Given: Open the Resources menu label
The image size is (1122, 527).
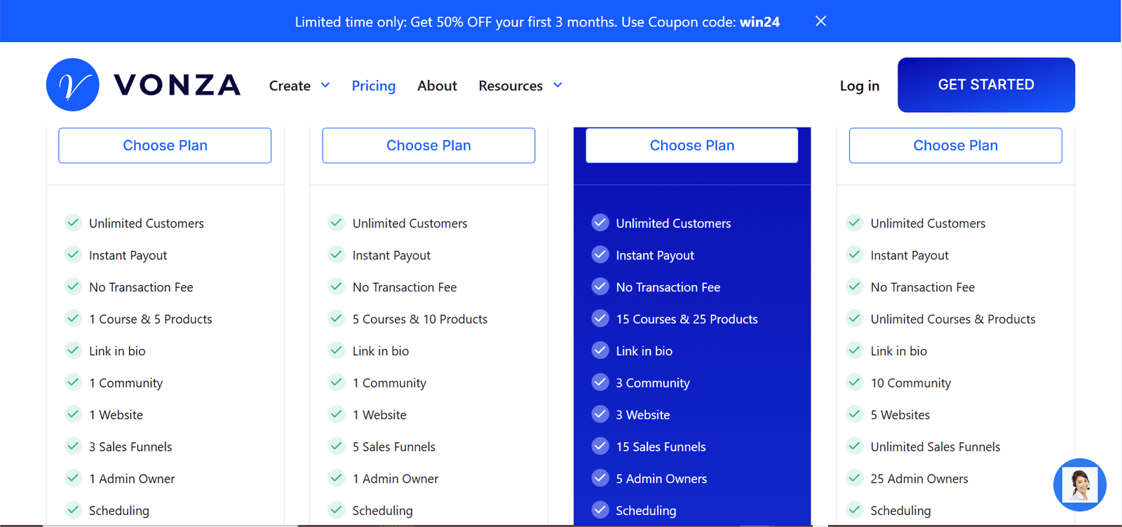Looking at the screenshot, I should click(511, 85).
